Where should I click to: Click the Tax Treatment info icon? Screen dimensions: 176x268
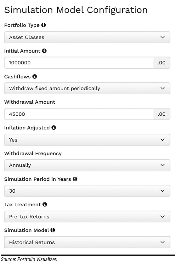(45, 204)
